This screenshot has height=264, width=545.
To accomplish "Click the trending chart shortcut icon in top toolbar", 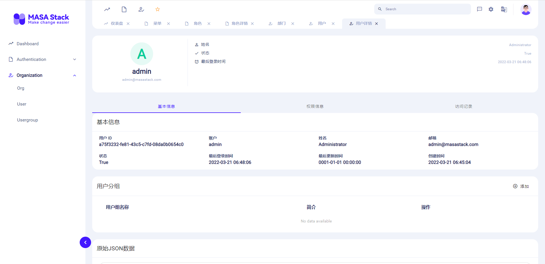I will click(x=107, y=9).
